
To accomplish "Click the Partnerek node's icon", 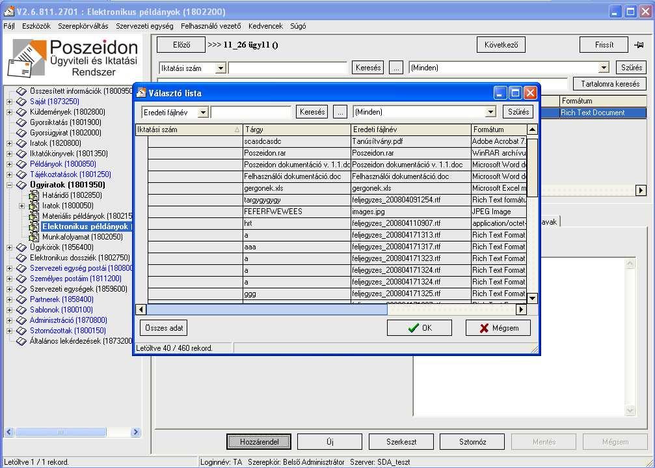I will (x=21, y=299).
